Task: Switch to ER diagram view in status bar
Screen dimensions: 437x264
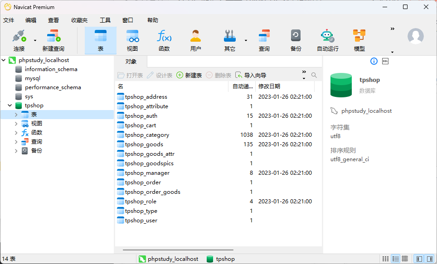Action: click(405, 259)
